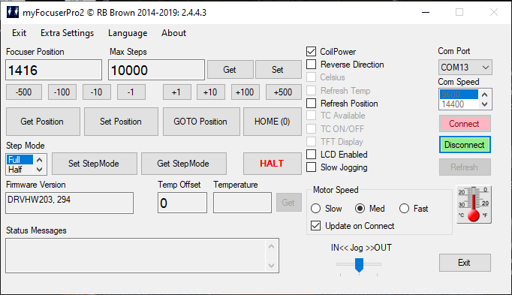Click Step Mode list down arrow
The width and height of the screenshot is (512, 295).
point(40,170)
